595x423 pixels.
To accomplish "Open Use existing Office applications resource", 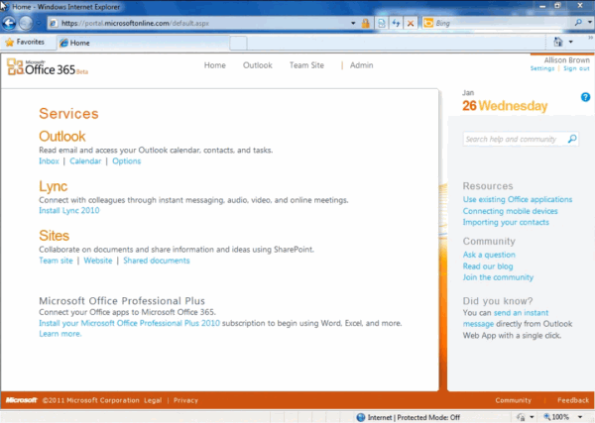I will point(518,199).
